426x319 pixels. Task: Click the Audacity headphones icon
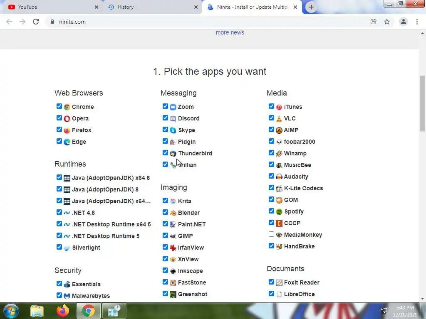click(279, 177)
